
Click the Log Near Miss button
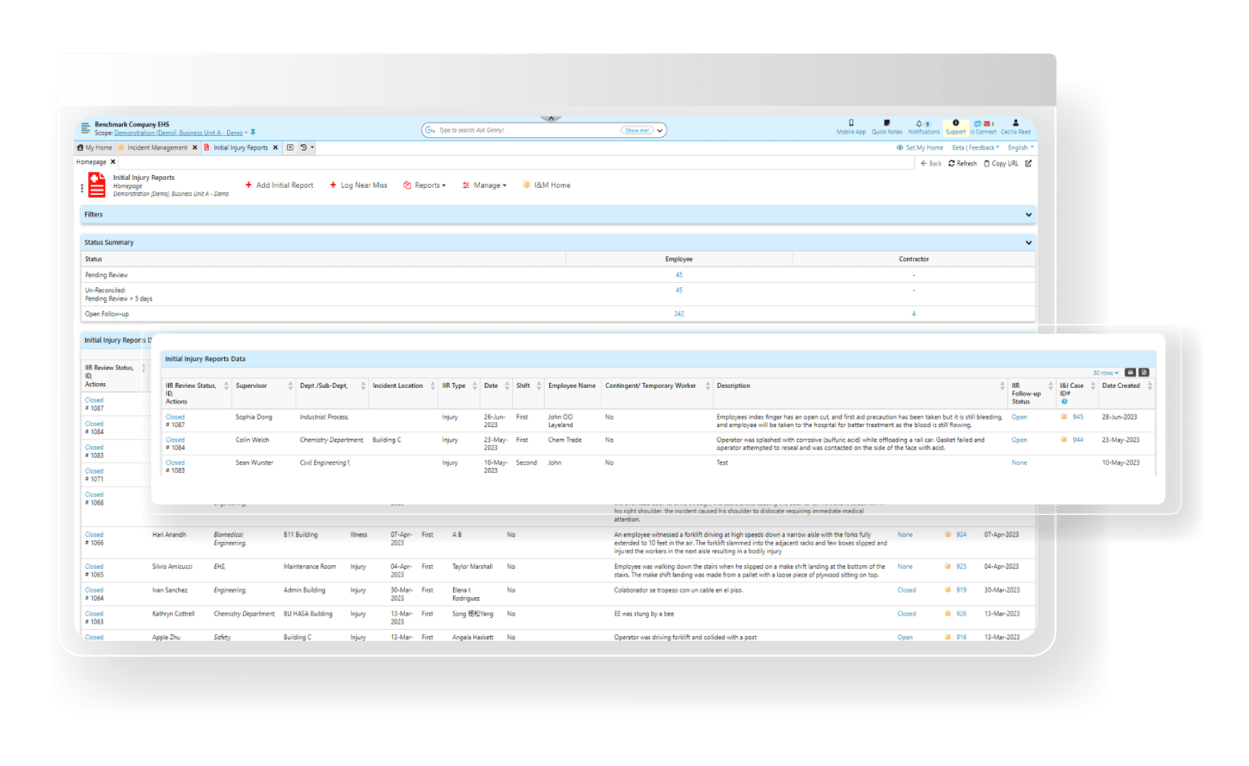[358, 185]
